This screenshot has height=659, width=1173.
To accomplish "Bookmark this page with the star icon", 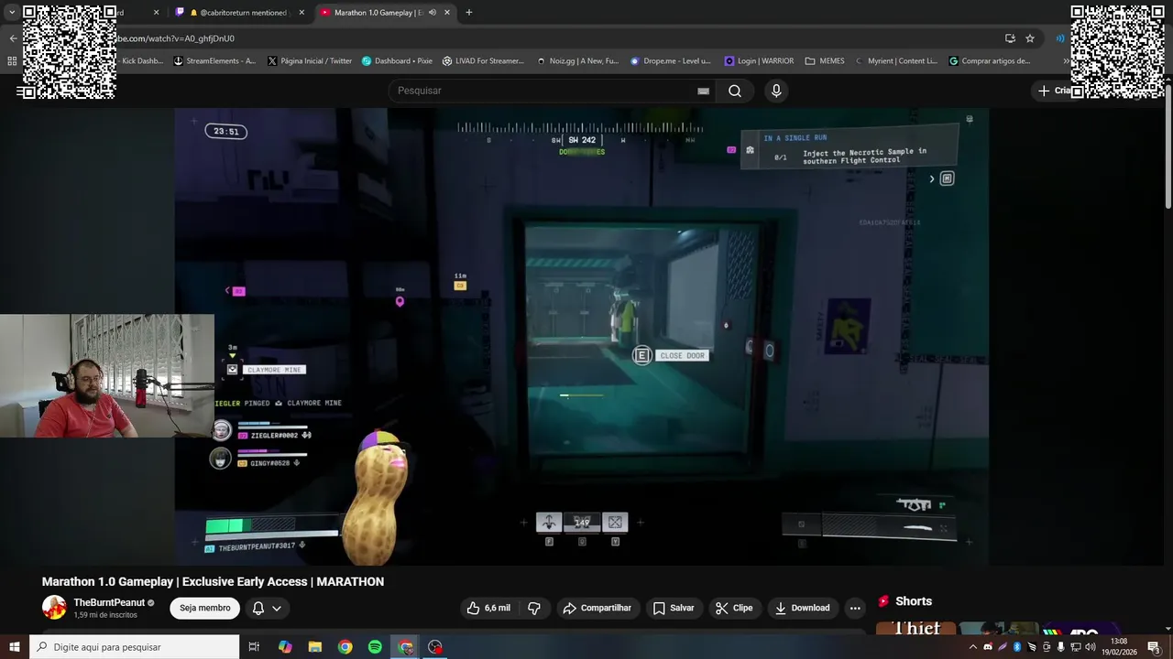I will (x=1030, y=38).
